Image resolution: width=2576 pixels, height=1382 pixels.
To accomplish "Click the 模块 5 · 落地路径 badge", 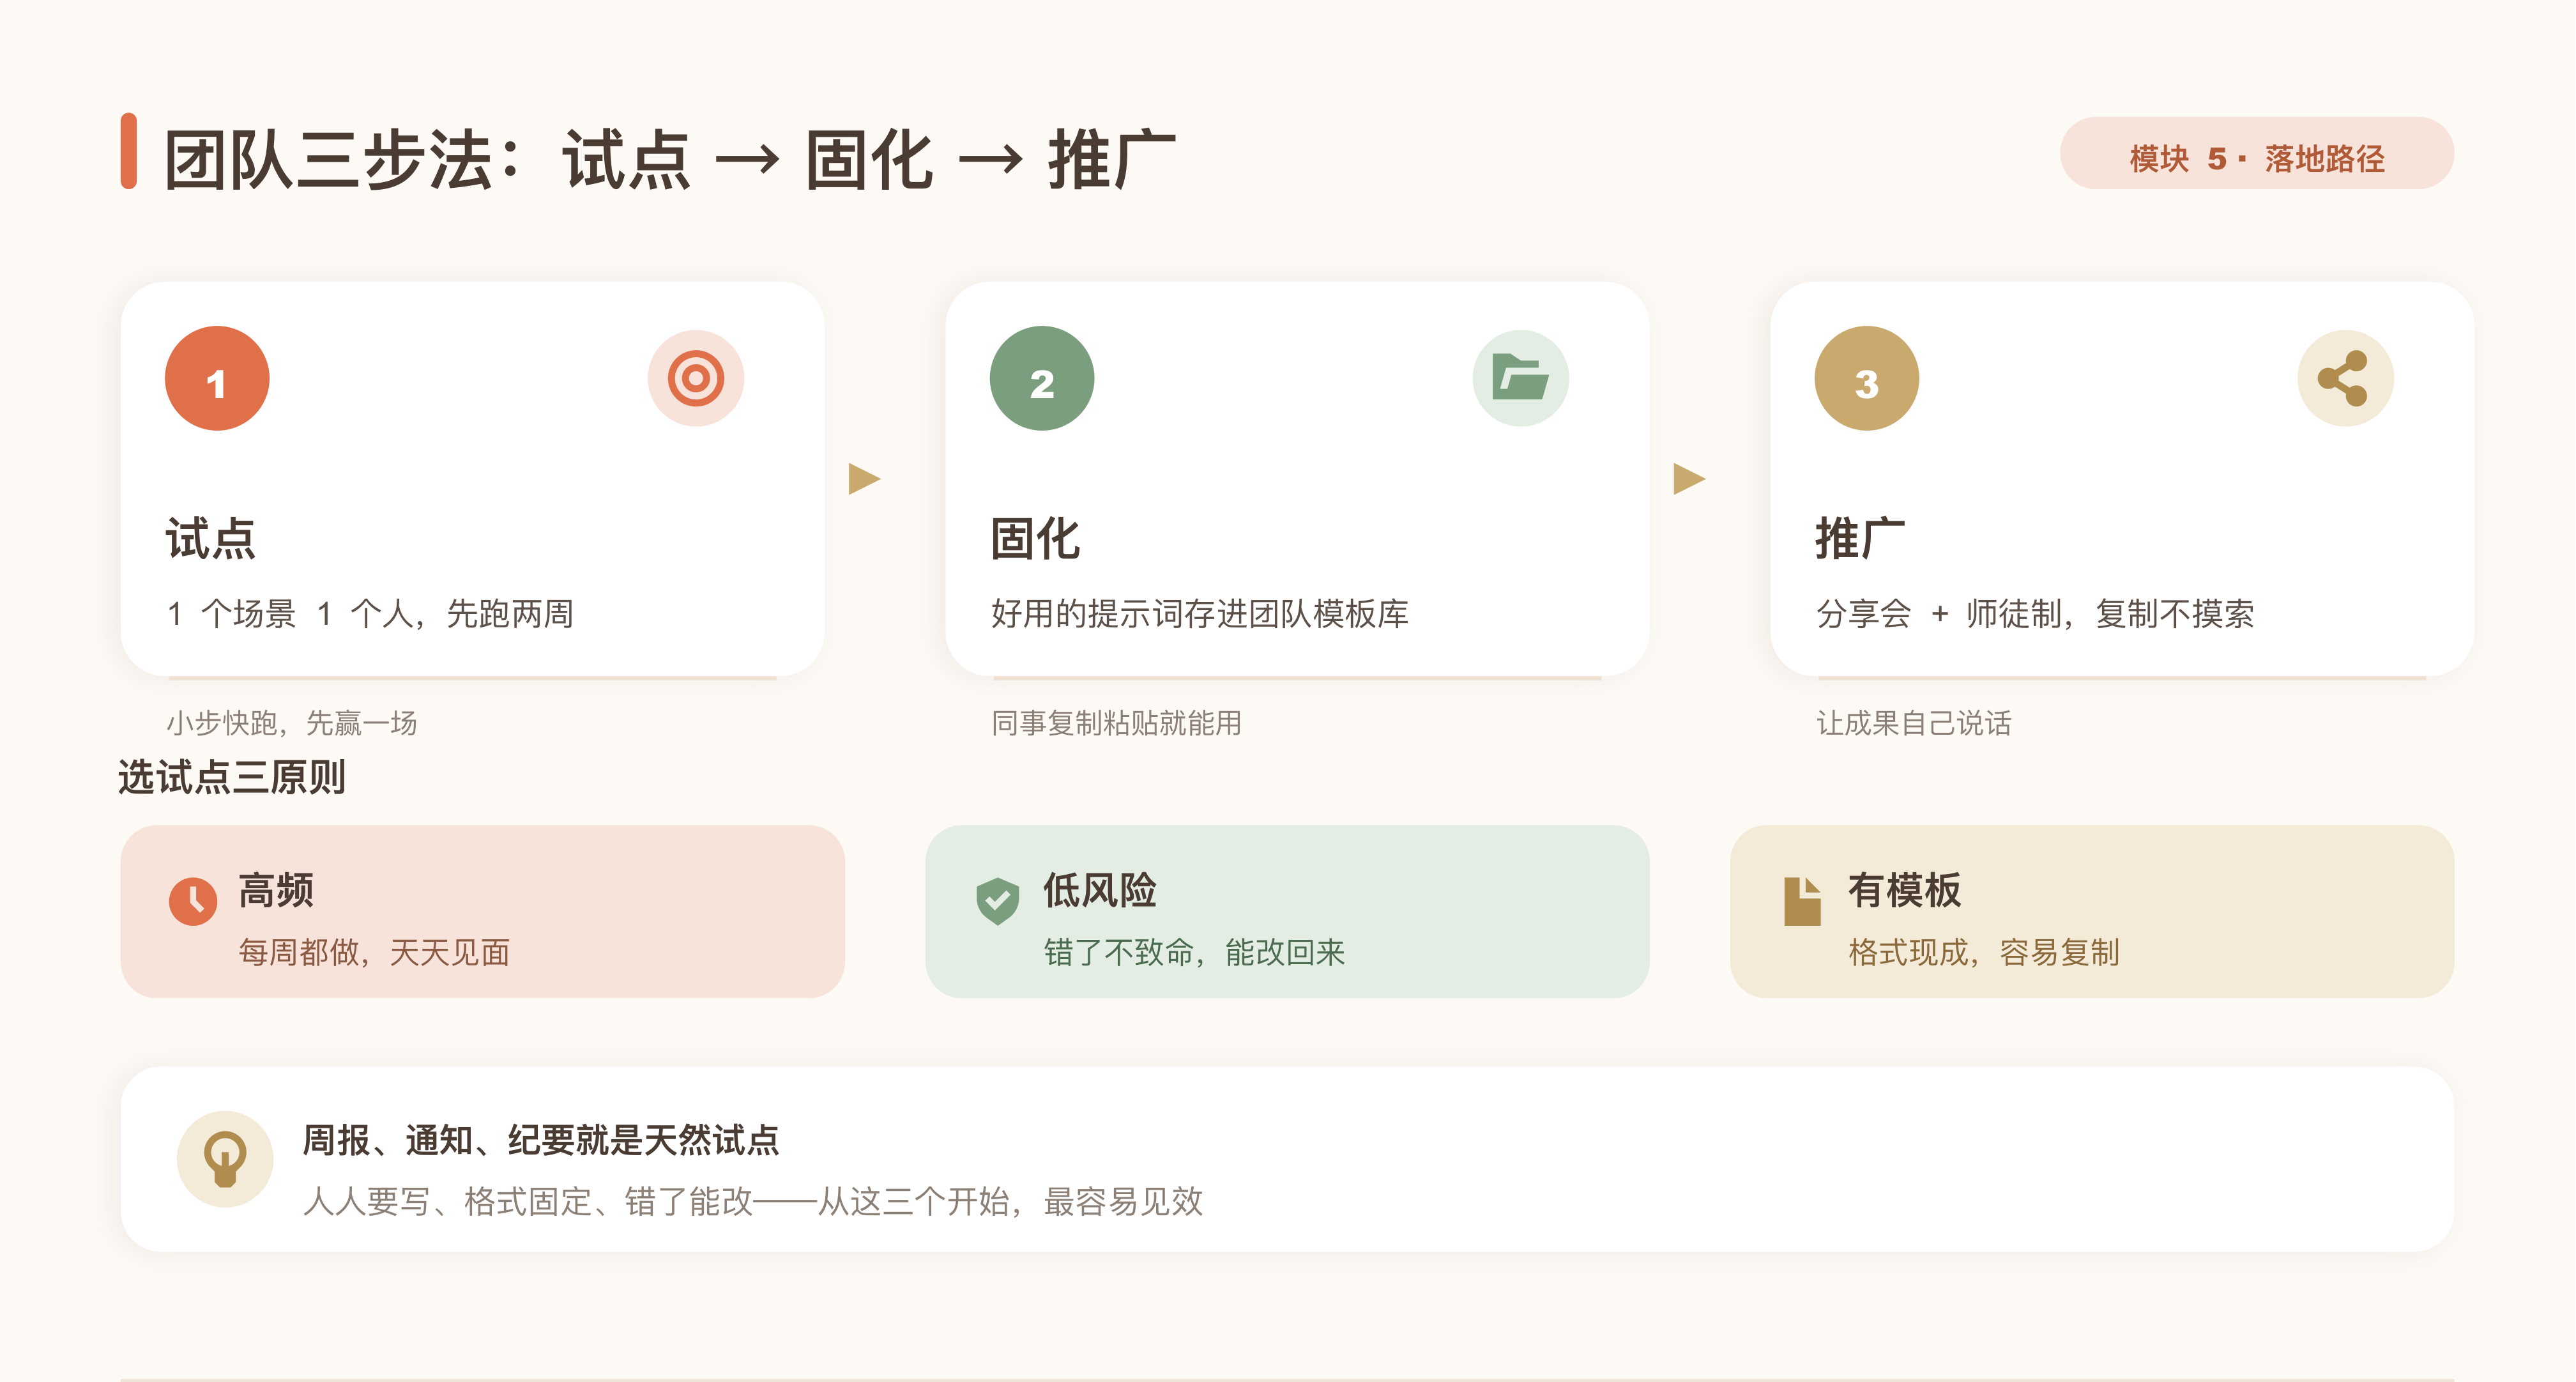I will click(x=2257, y=154).
